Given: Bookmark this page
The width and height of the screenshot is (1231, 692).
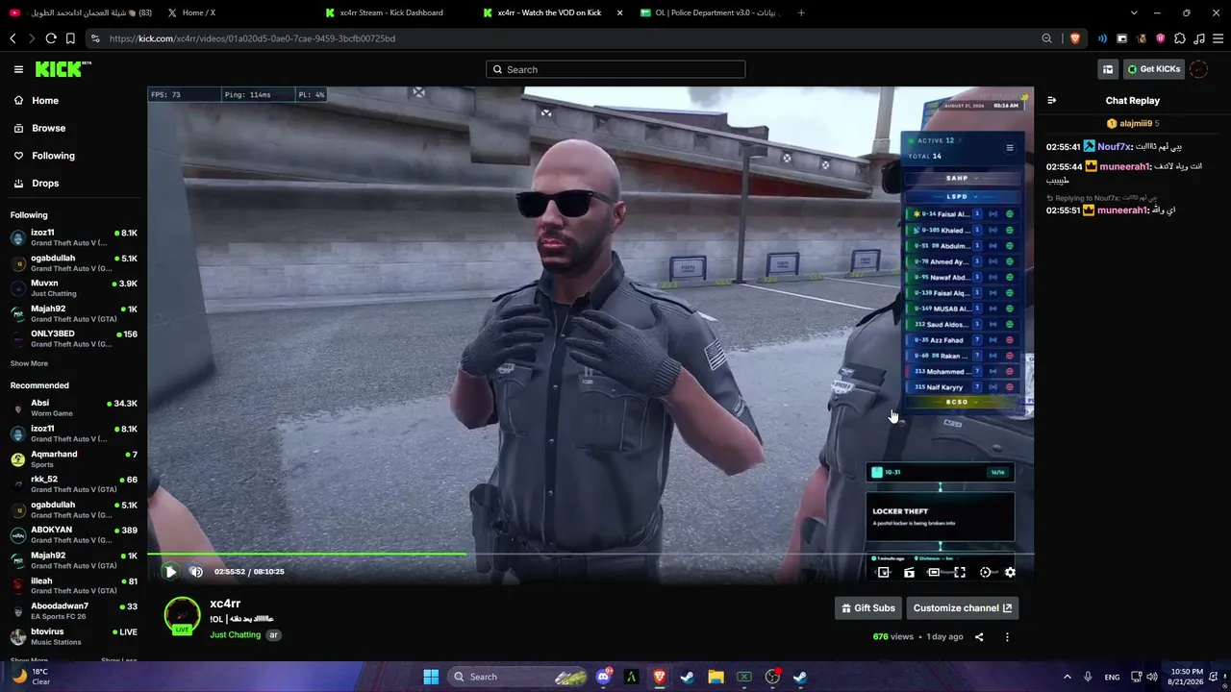Looking at the screenshot, I should [x=70, y=38].
